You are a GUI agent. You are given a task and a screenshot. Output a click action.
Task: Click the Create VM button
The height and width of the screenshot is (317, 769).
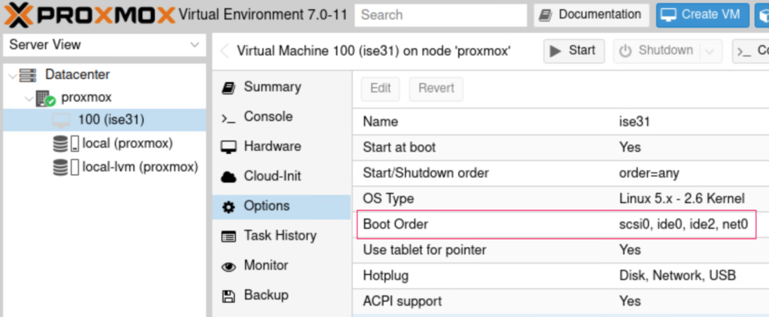click(702, 15)
